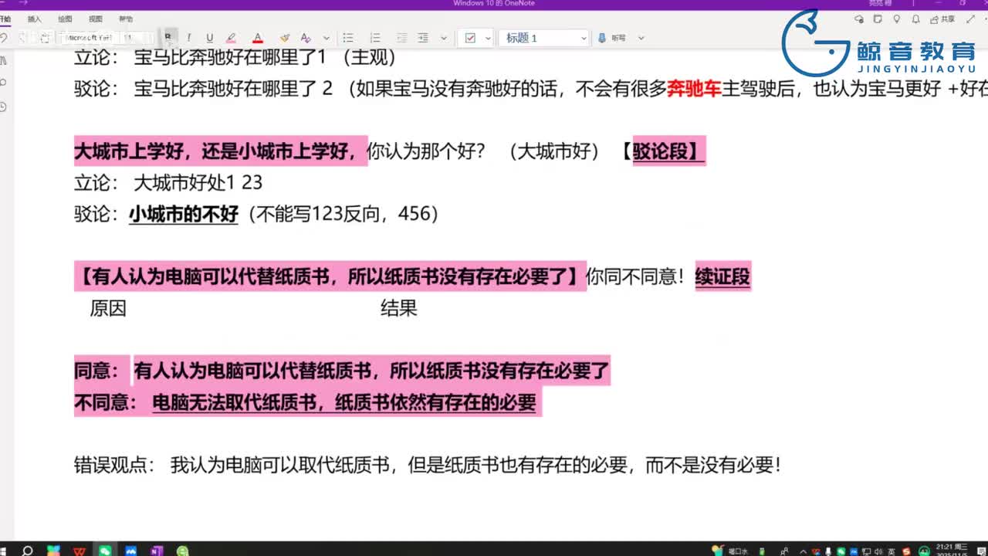Open WeChat from the taskbar
This screenshot has width=988, height=556.
[105, 551]
